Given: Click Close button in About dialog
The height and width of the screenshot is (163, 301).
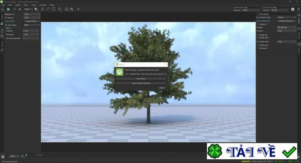Looking at the screenshot, I should pos(162,88).
